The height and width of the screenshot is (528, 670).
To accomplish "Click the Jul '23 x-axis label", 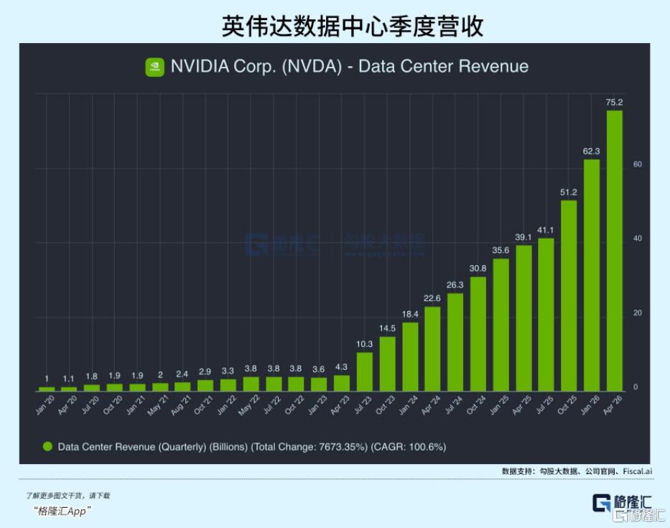I will tap(363, 404).
